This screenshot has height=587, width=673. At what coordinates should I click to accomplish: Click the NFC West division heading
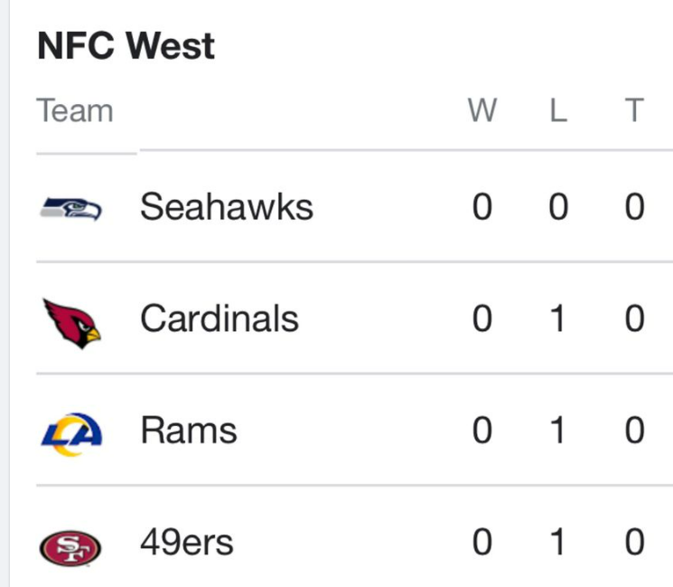126,46
